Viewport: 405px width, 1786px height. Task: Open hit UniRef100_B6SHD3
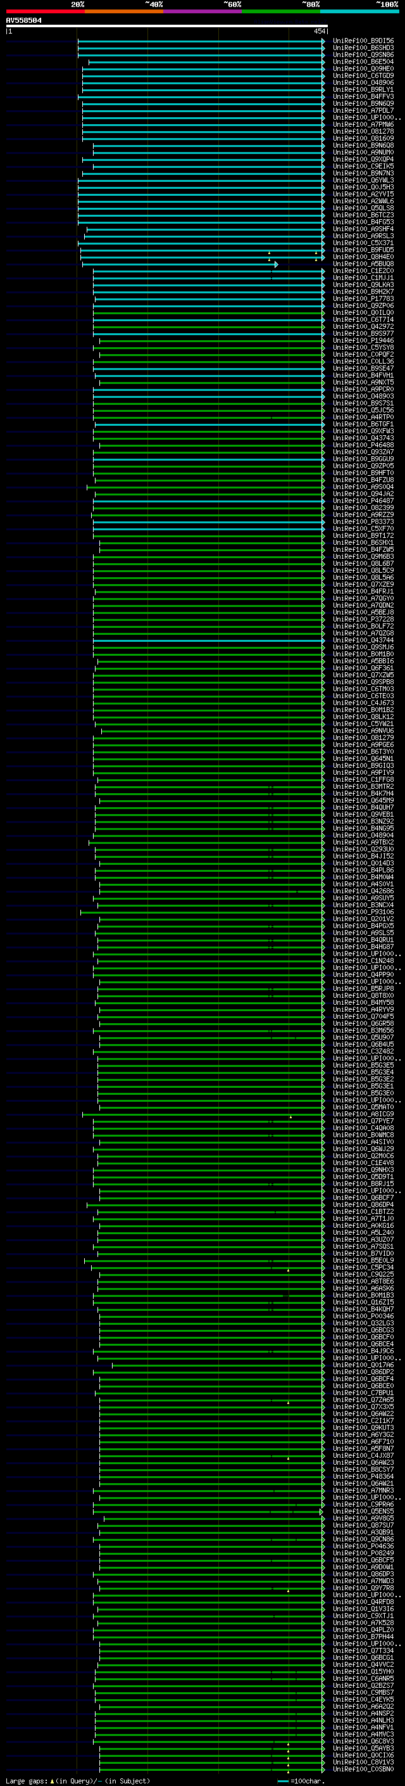tap(363, 48)
